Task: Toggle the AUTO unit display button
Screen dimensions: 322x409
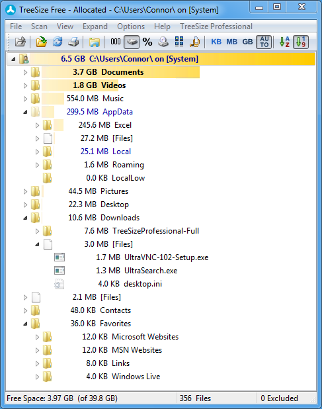Action: [x=264, y=42]
